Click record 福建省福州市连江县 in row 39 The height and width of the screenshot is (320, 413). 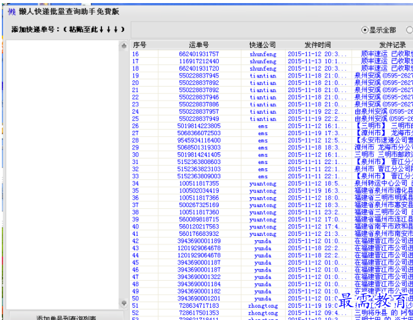pyautogui.click(x=383, y=219)
